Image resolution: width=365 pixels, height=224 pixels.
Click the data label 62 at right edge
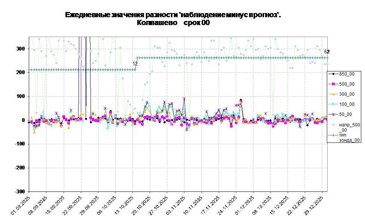tap(326, 52)
